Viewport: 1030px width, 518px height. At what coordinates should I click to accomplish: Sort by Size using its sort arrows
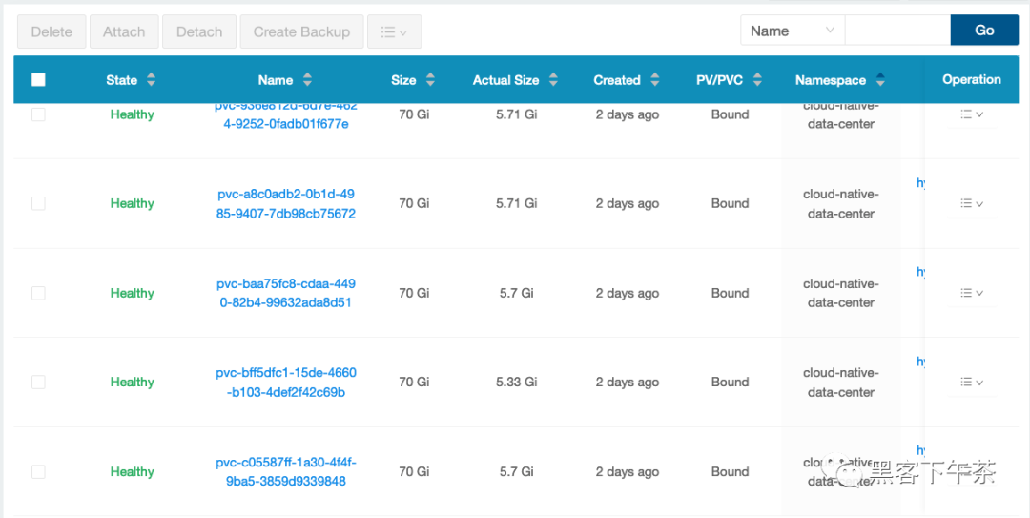(430, 80)
